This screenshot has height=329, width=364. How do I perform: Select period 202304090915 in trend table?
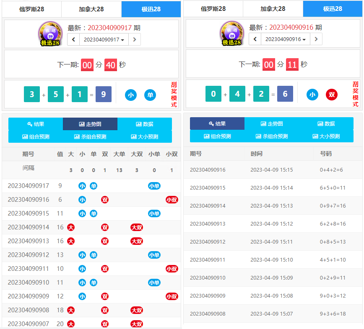[29, 213]
